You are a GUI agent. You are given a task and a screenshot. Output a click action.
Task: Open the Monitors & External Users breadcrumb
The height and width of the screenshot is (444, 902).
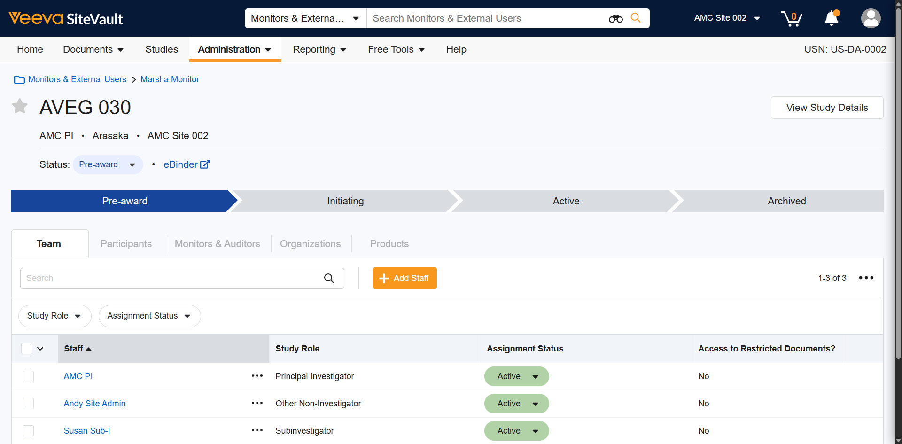(77, 79)
